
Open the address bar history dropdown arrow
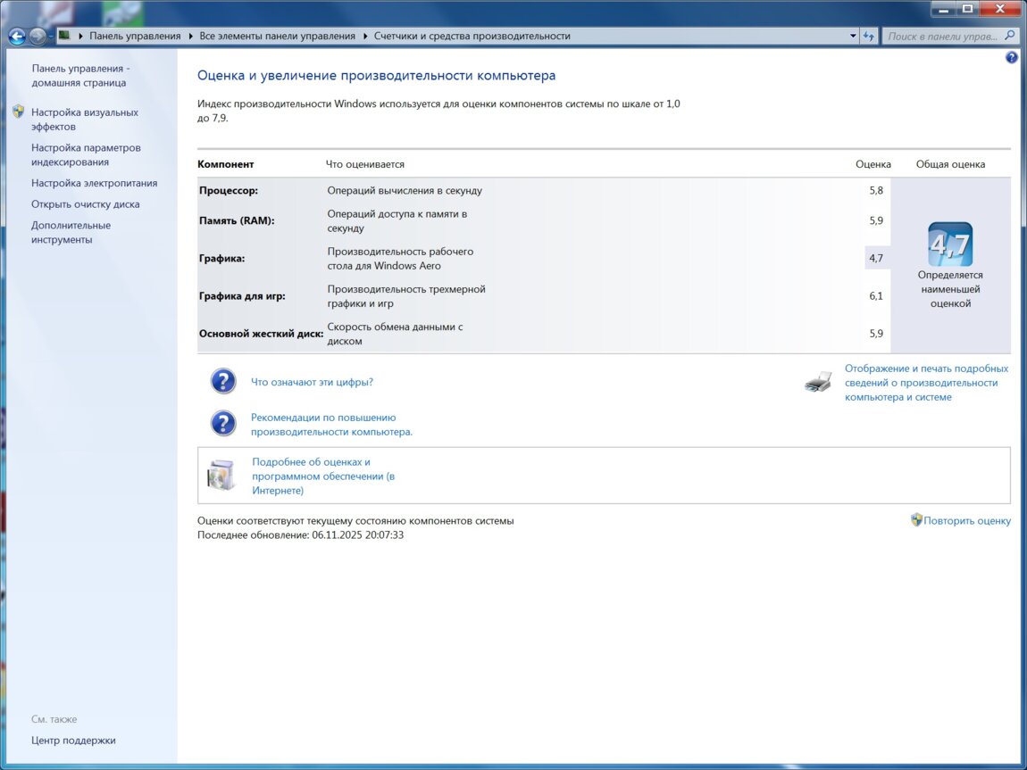coord(853,37)
